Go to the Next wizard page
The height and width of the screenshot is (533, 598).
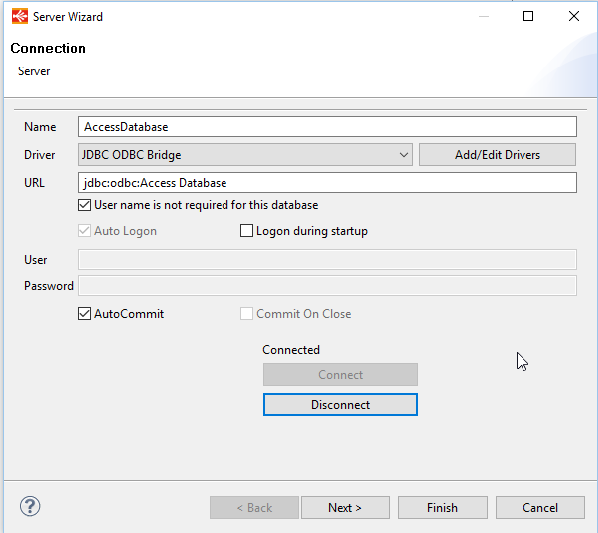(x=345, y=508)
